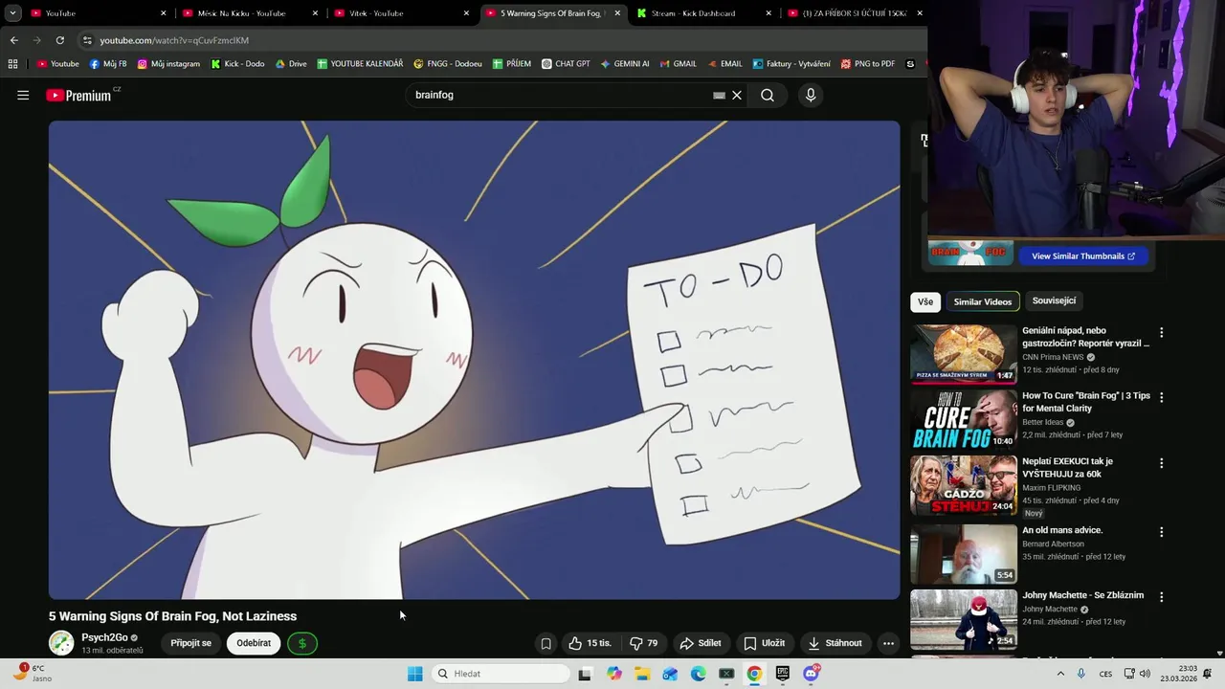
Task: Open the tab search dropdown arrow
Action: tap(12, 13)
